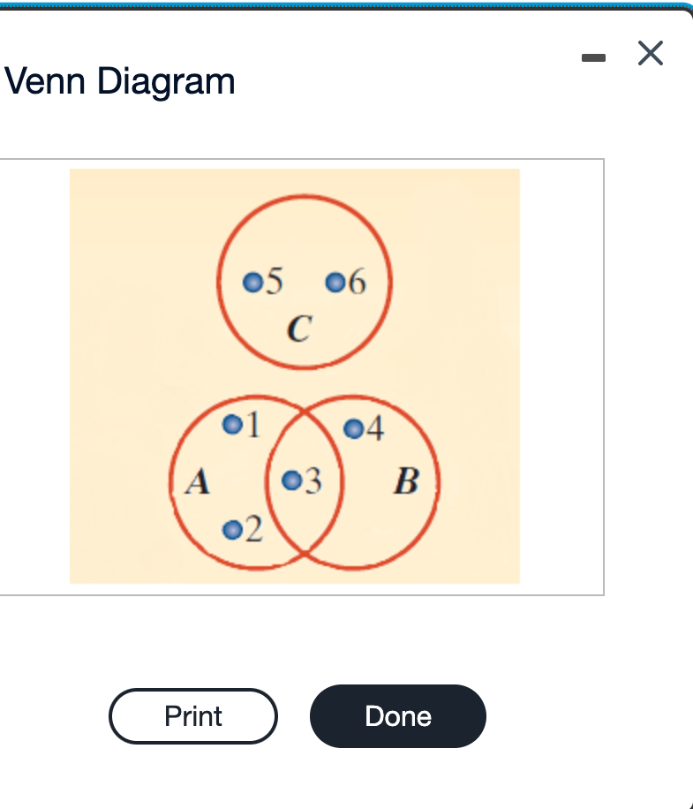Click the Venn Diagram title text

click(117, 81)
